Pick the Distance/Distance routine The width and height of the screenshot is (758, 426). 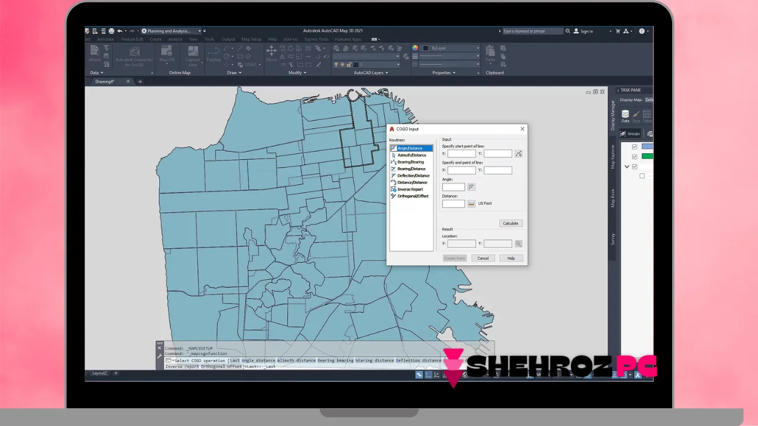click(411, 182)
